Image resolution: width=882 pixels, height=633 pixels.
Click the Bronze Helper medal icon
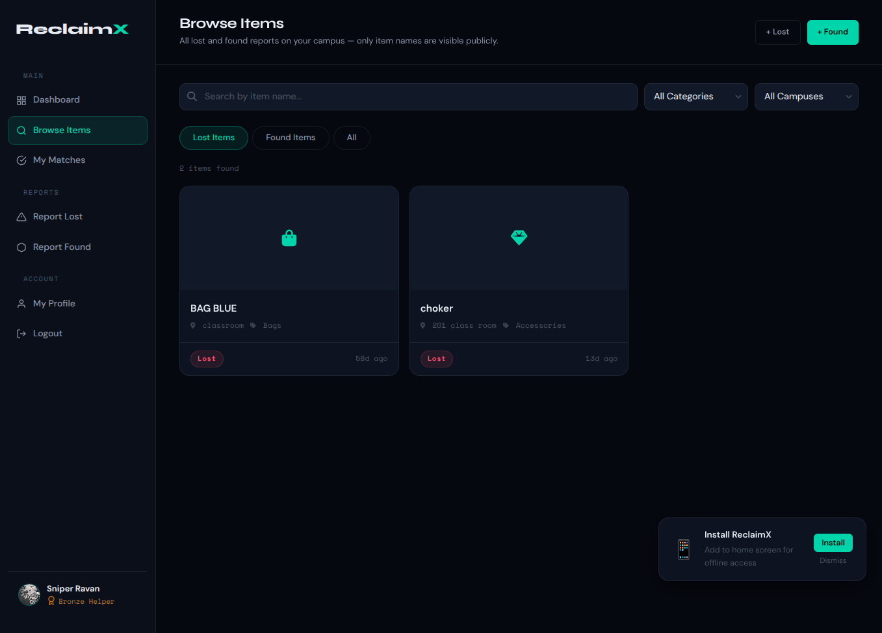pos(51,601)
